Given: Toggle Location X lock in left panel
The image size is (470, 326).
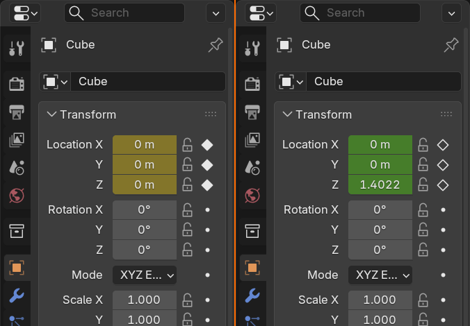Looking at the screenshot, I should [187, 145].
